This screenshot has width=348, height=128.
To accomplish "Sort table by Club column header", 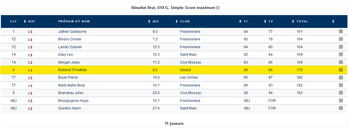I will [185, 21].
